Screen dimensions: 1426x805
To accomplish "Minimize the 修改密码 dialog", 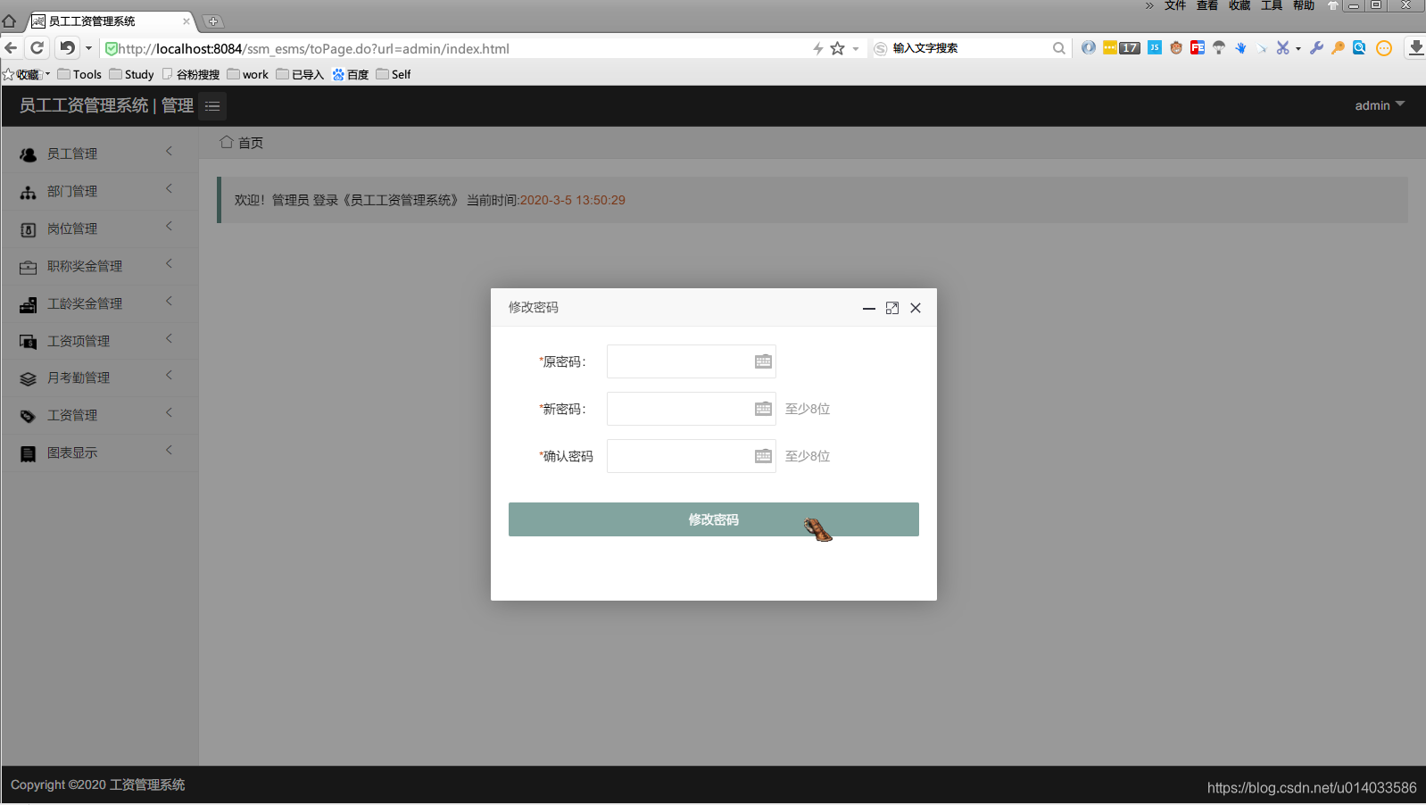I will [868, 308].
